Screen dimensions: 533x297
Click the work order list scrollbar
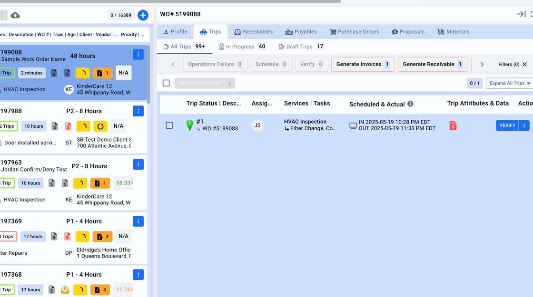click(x=148, y=74)
